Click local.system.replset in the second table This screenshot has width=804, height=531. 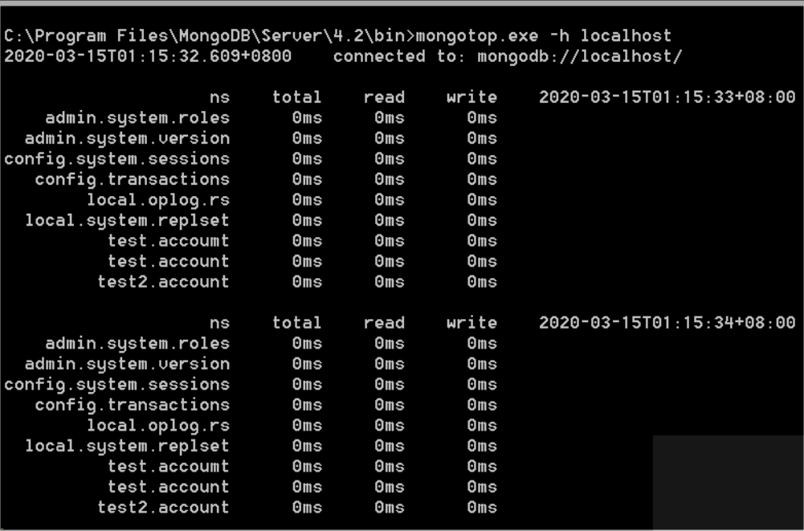point(127,446)
